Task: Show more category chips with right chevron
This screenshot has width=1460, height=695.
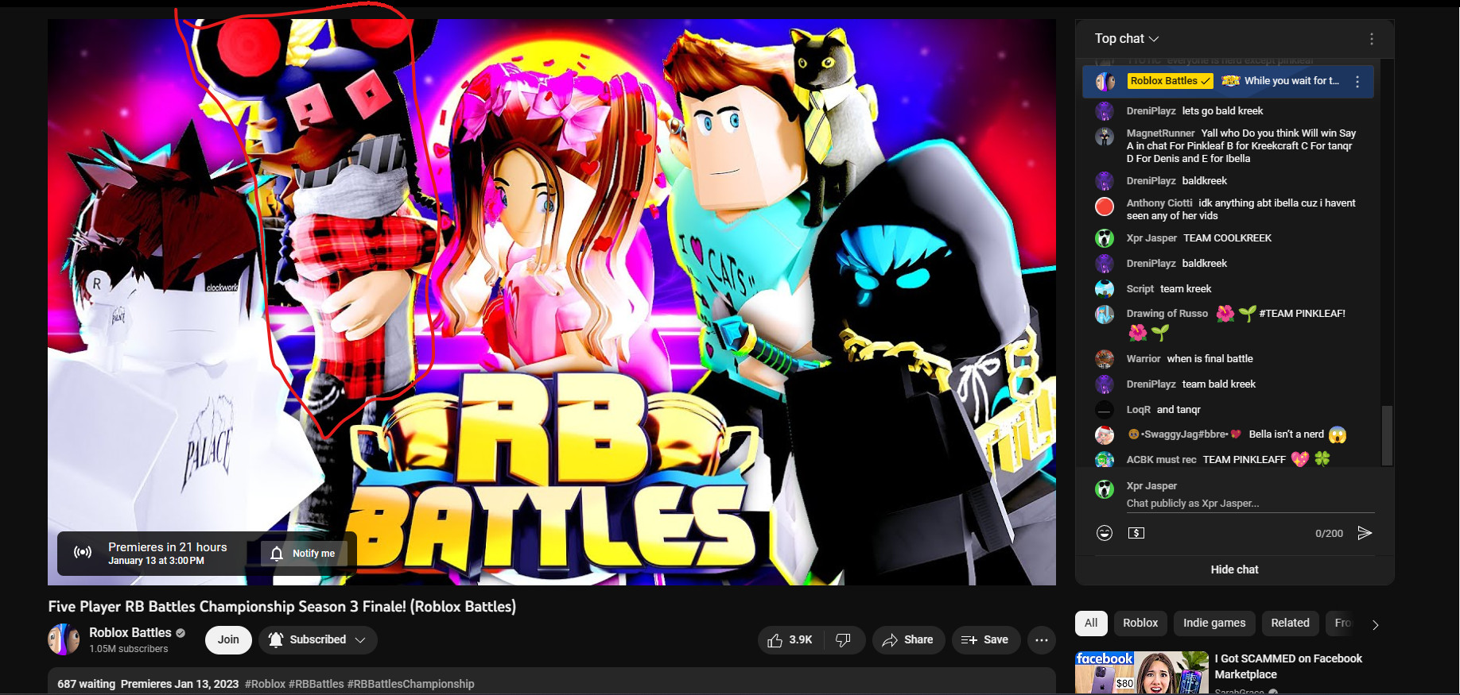Action: click(1376, 624)
